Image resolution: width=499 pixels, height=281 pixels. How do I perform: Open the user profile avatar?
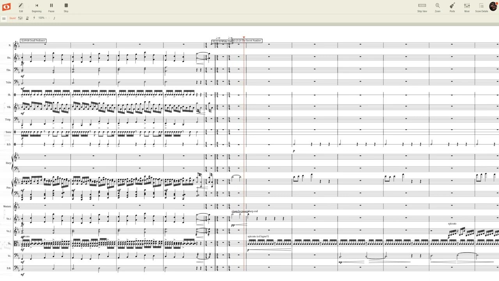tap(494, 7)
